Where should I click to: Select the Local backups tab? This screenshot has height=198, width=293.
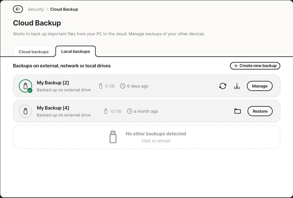click(76, 51)
